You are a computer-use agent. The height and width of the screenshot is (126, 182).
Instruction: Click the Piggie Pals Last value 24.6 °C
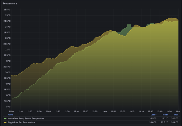153,122
